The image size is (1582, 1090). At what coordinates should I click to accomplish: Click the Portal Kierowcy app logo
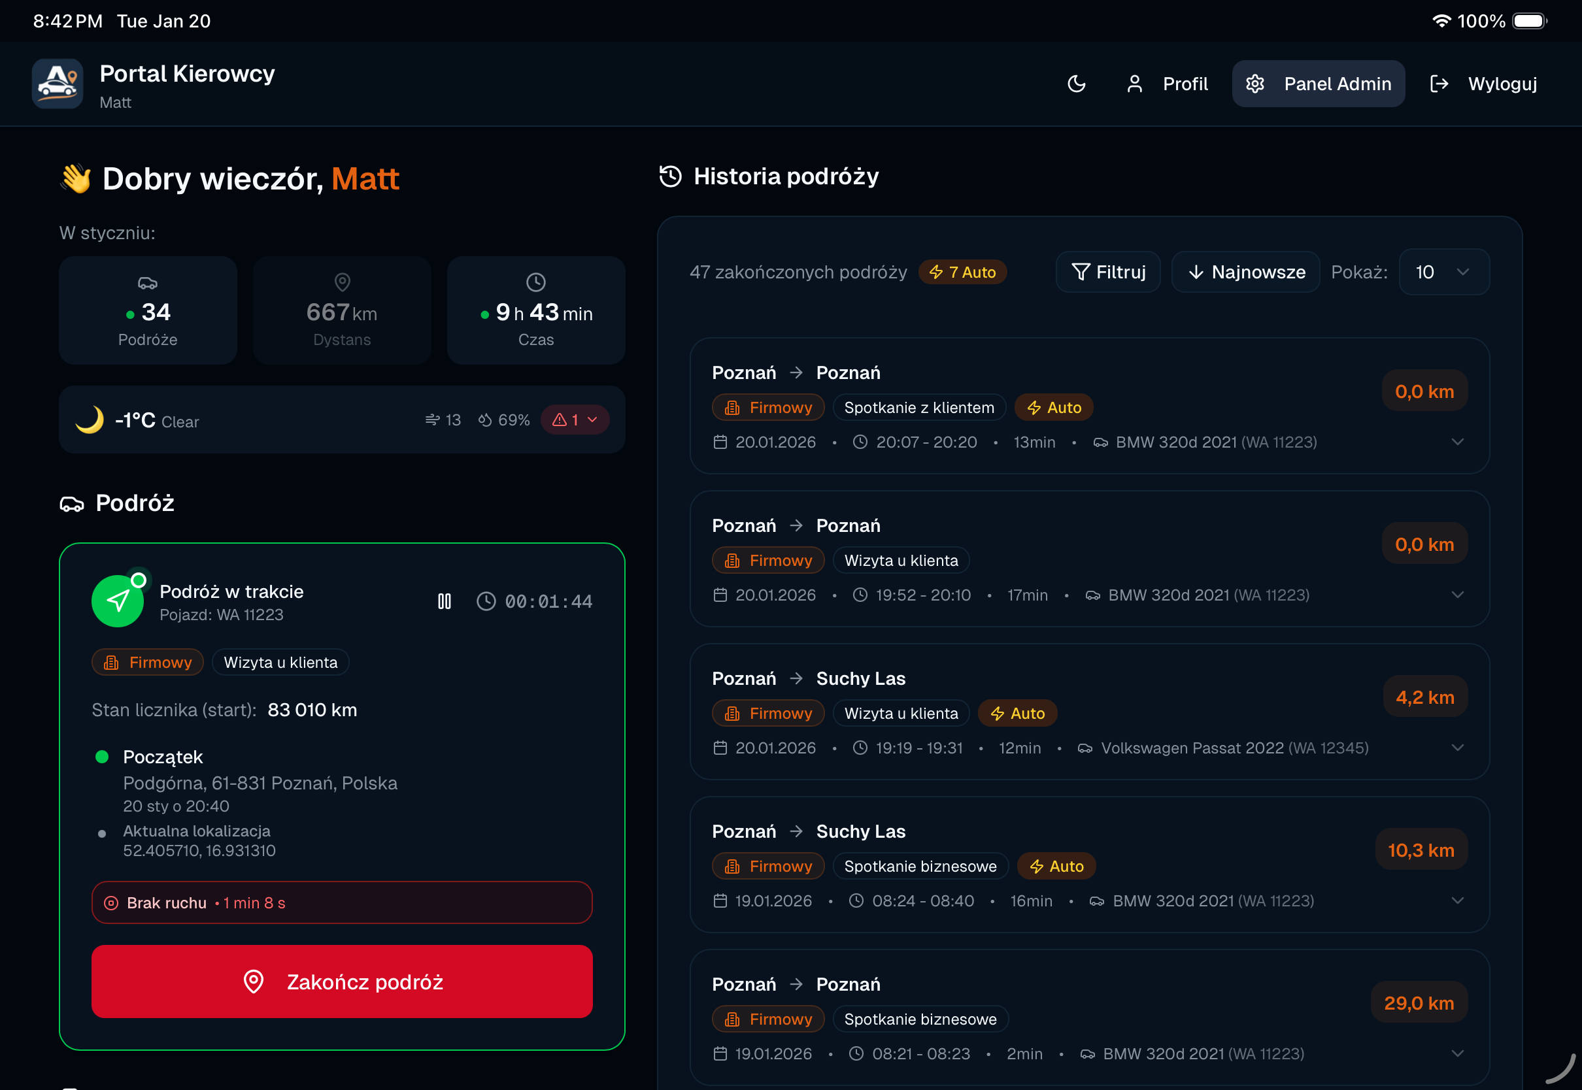[58, 84]
